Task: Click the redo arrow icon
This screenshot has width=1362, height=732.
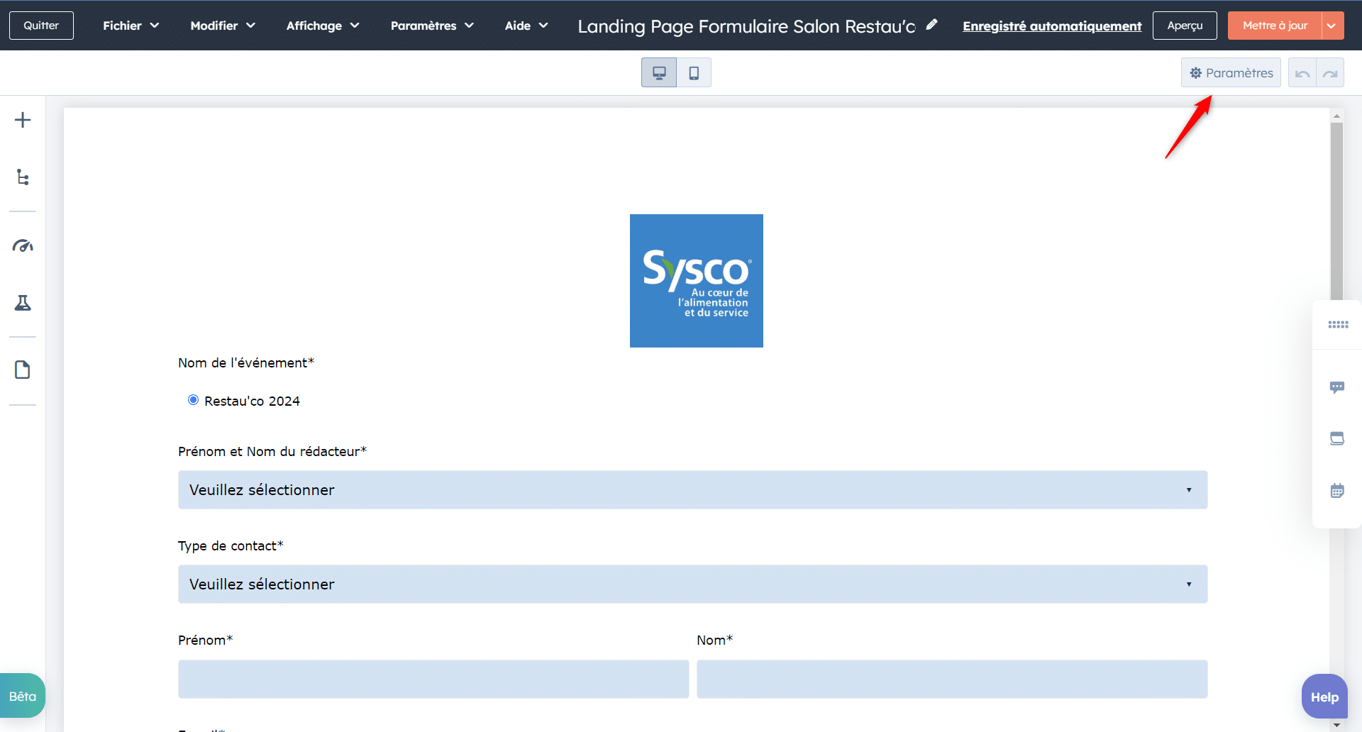Action: point(1330,73)
